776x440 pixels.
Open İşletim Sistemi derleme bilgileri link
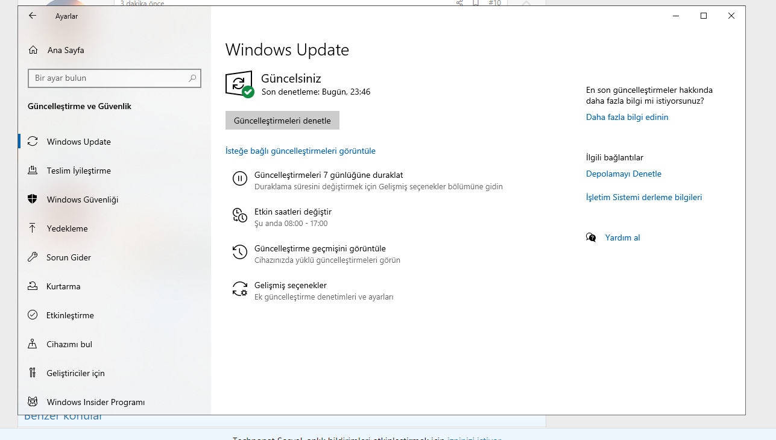coord(644,197)
